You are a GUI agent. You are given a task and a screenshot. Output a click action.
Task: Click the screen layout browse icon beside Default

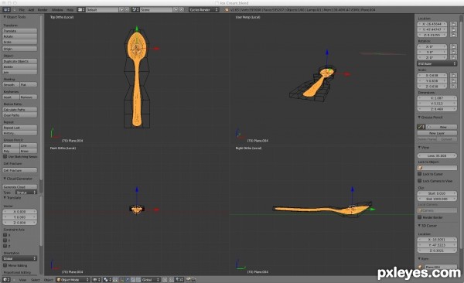point(80,10)
